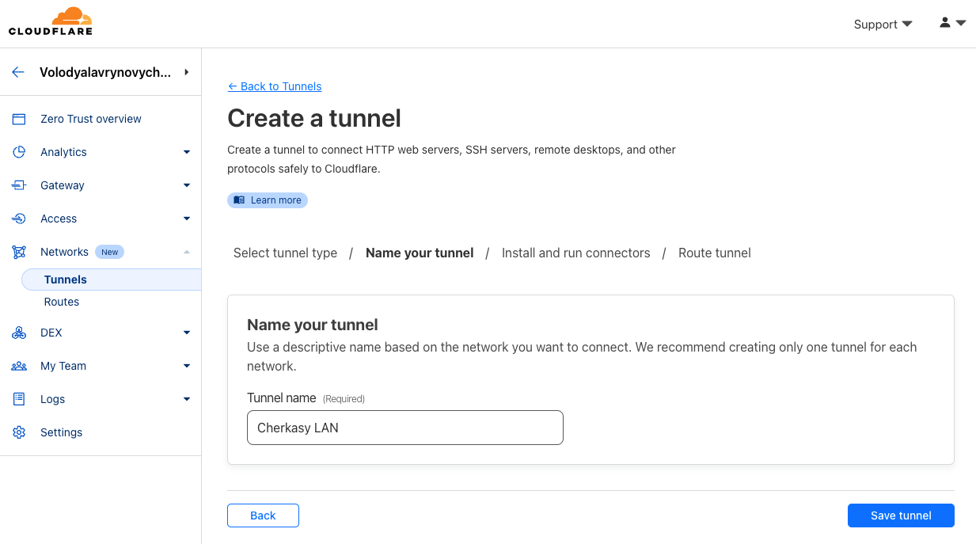Click the Analytics pie chart icon
Image resolution: width=976 pixels, height=544 pixels.
pyautogui.click(x=19, y=152)
